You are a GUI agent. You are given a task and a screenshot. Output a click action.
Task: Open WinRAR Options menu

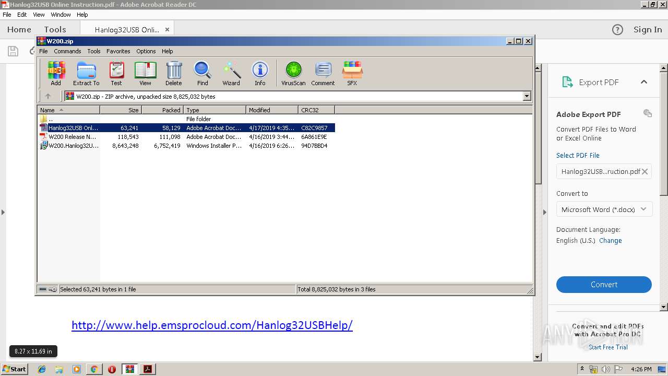pos(146,51)
